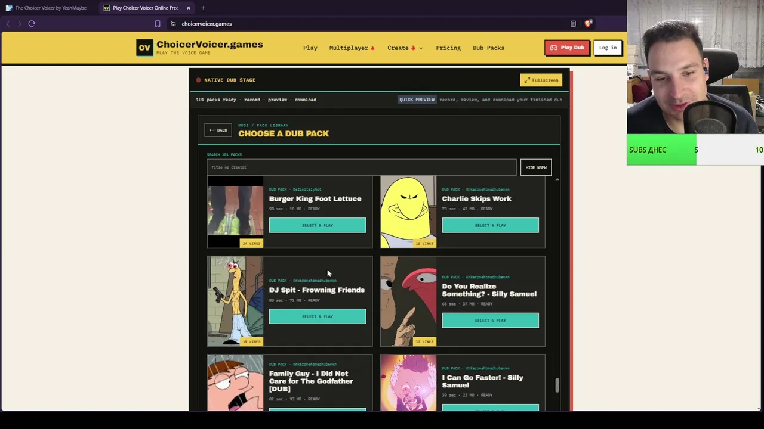Click '80 sec · 71 MB · READY' info

pyautogui.click(x=294, y=300)
